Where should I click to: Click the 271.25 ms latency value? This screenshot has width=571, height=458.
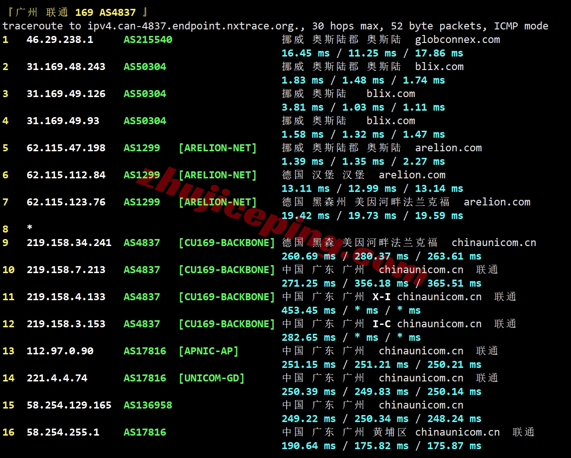coord(309,283)
